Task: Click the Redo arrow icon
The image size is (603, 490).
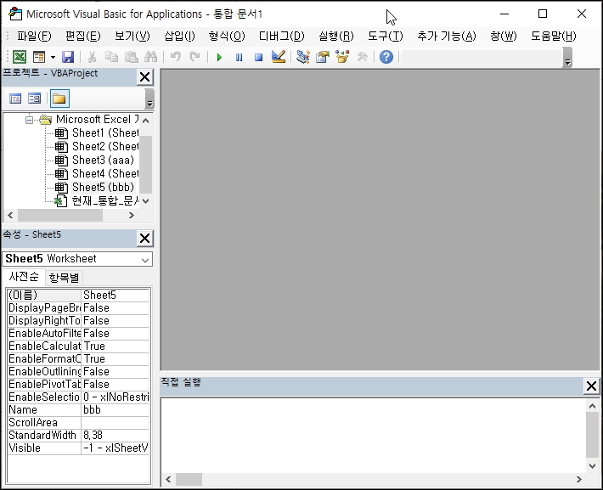Action: click(195, 57)
